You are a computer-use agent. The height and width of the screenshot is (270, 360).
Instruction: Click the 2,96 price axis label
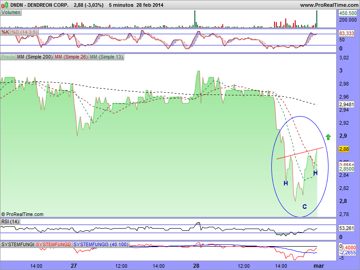344,97
